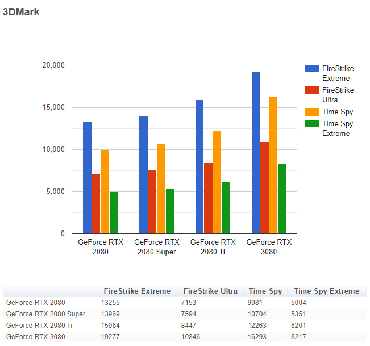Image resolution: width=370 pixels, height=346 pixels.
Task: Click the FireStrike Ultra table column header
Action: [210, 291]
